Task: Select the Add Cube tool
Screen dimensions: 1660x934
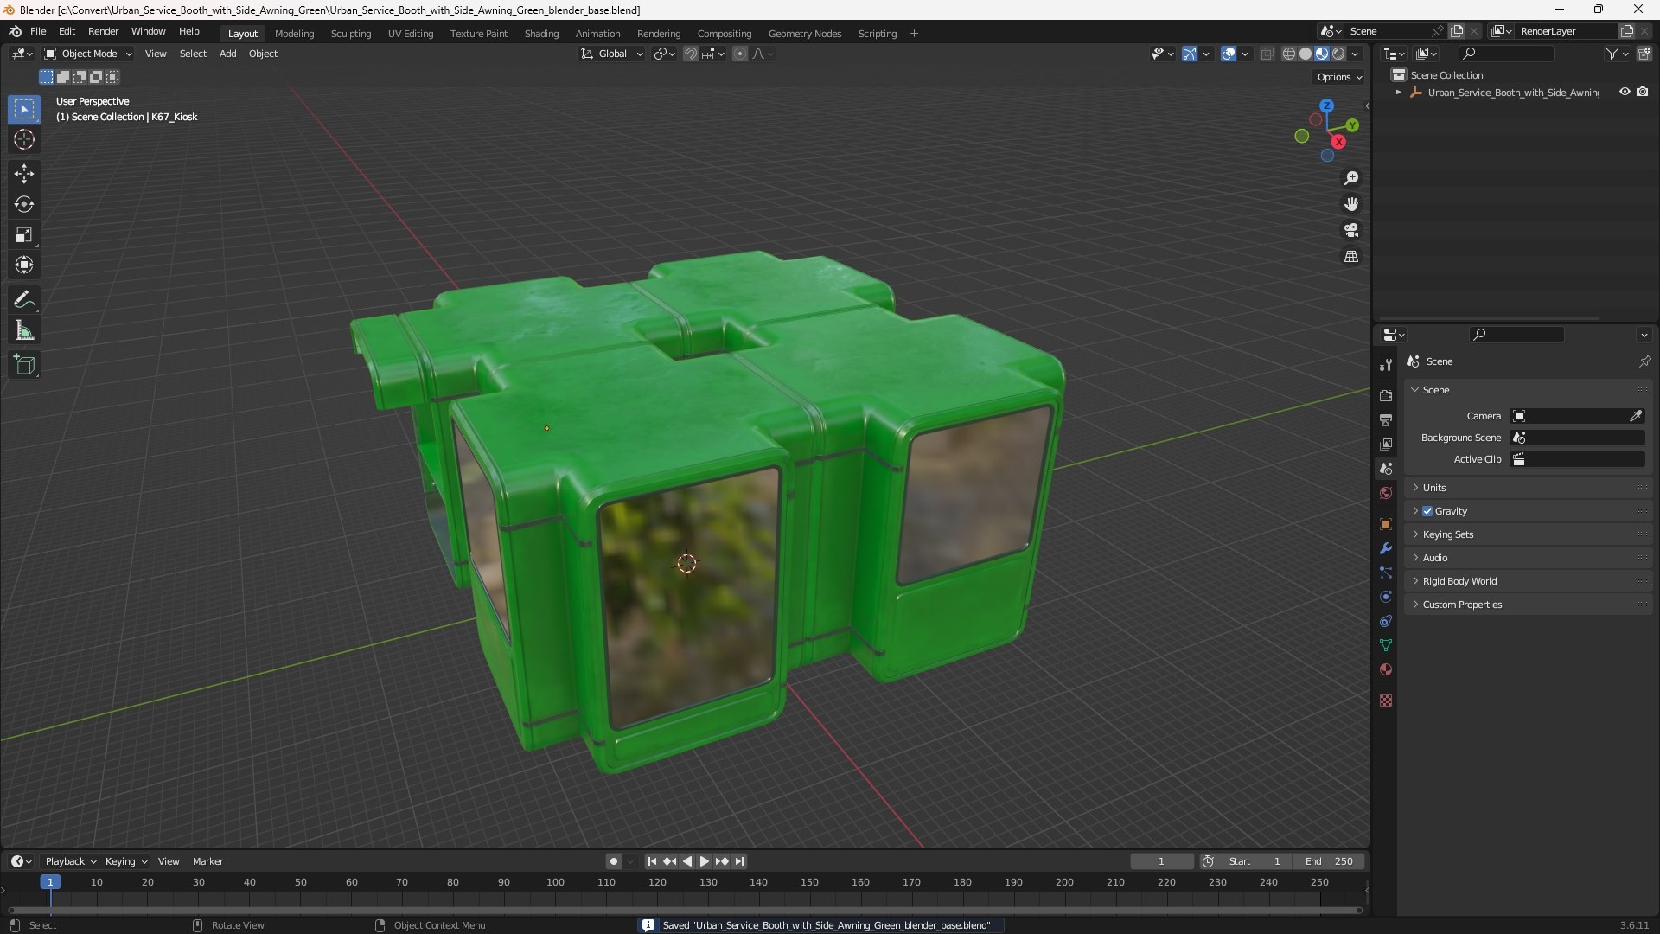Action: [24, 365]
